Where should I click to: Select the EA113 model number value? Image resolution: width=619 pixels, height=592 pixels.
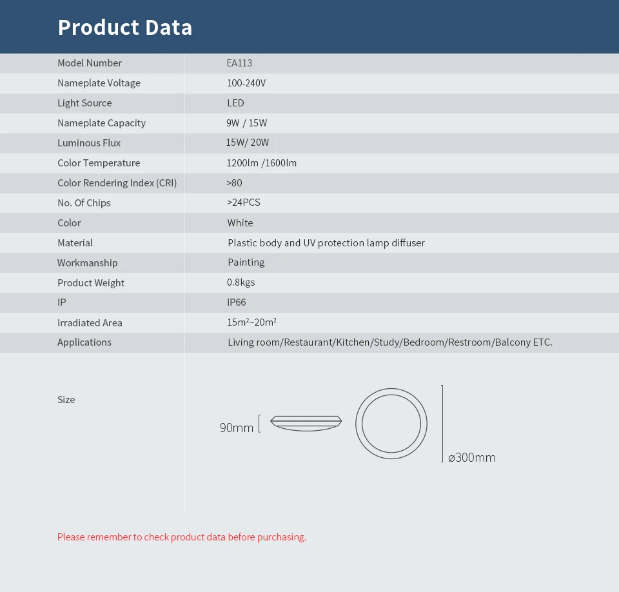(x=239, y=63)
